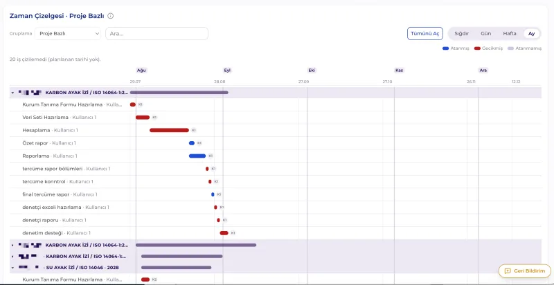
Task: Click the '20 iş çizilemedi' notice text
Action: pyautogui.click(x=55, y=59)
